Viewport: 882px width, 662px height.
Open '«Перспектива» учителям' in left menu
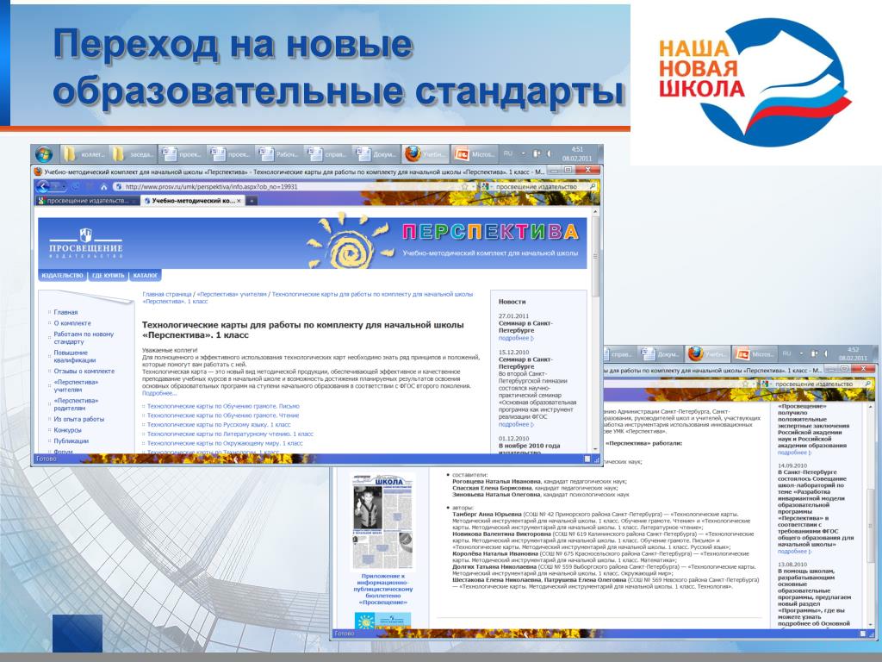pyautogui.click(x=76, y=385)
